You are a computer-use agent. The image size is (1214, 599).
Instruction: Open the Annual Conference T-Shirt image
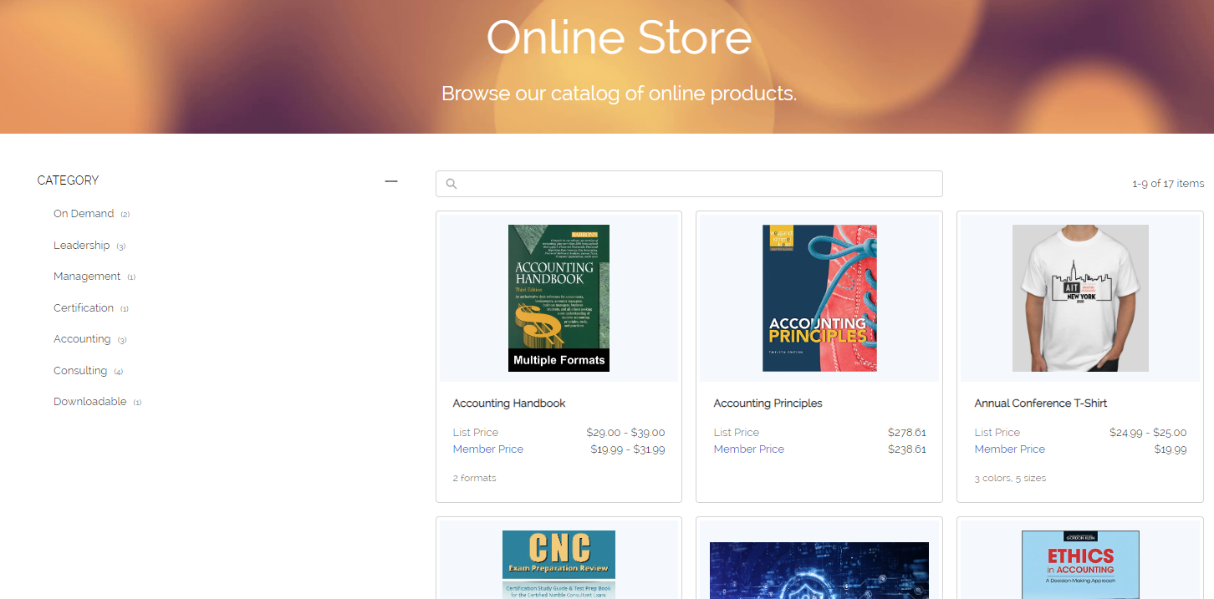[1080, 298]
